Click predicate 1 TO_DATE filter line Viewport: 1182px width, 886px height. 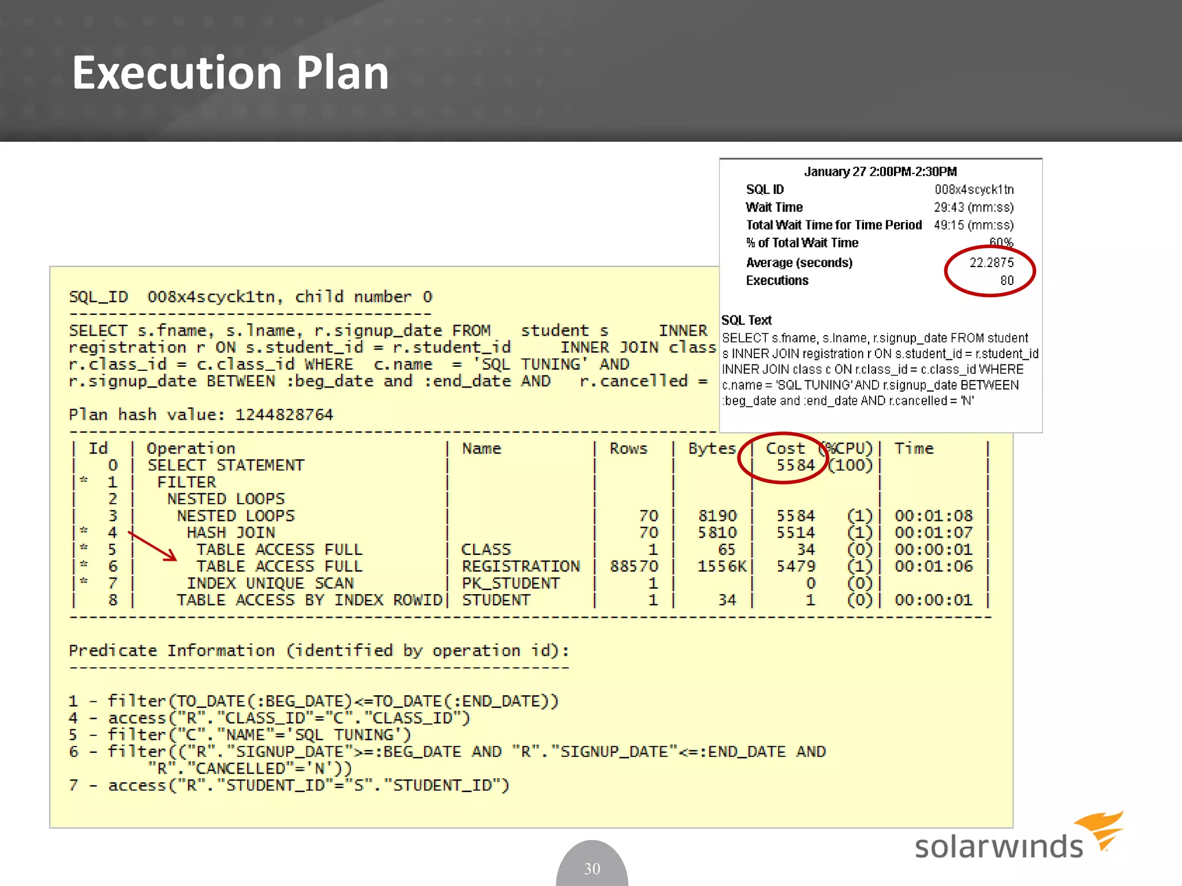(x=313, y=701)
